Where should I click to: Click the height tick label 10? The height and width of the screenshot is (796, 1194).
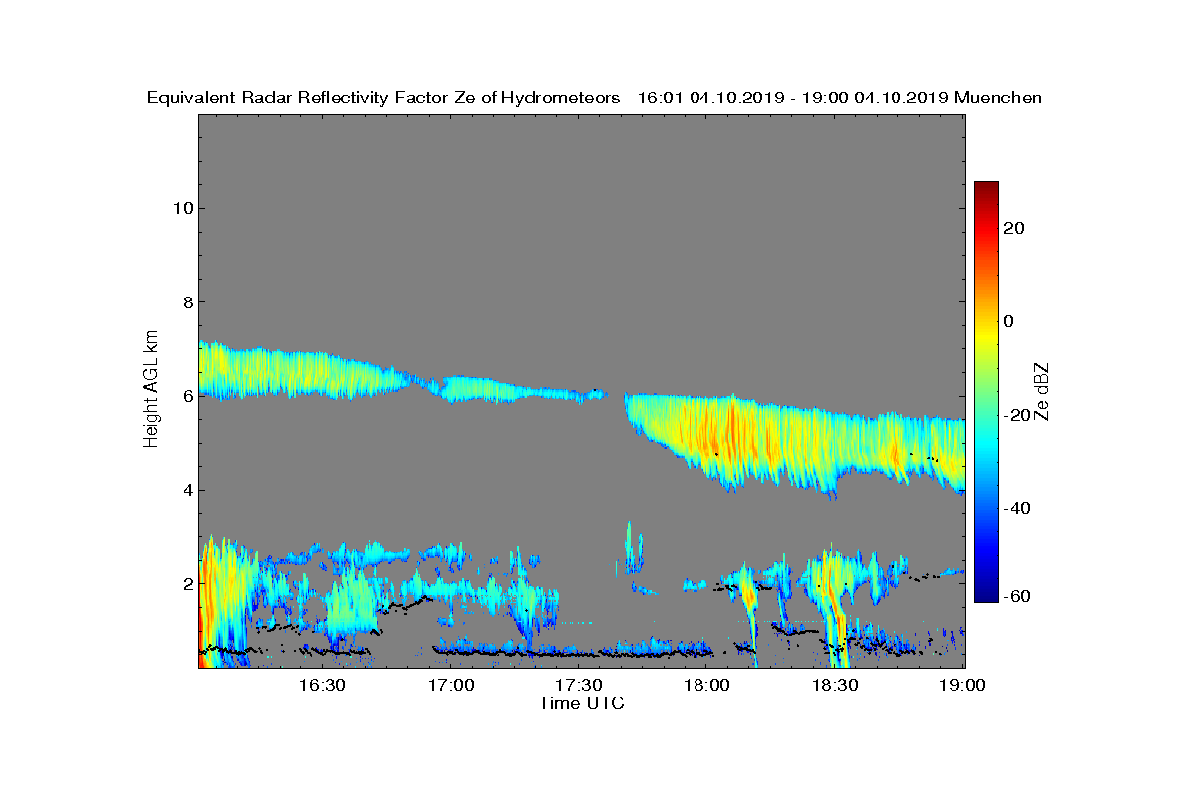(181, 208)
